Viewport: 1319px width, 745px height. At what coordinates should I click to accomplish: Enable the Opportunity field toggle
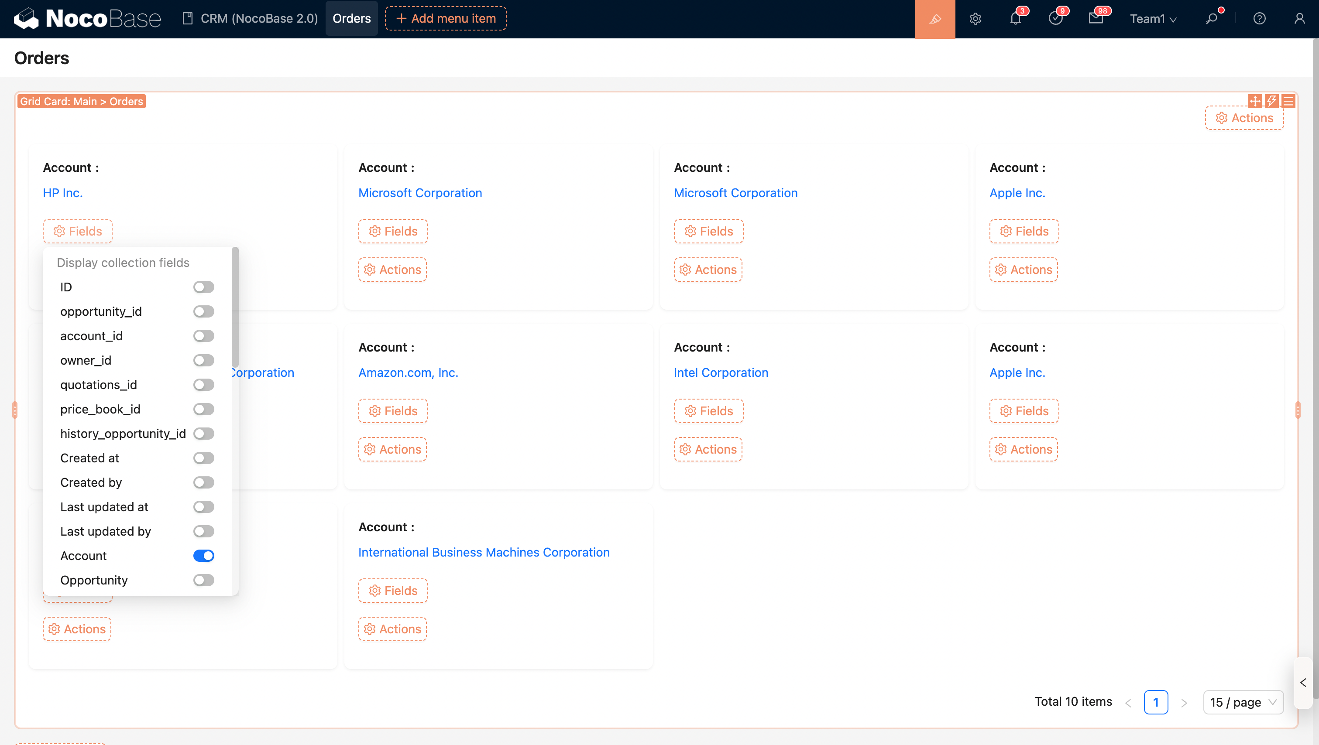pyautogui.click(x=203, y=580)
